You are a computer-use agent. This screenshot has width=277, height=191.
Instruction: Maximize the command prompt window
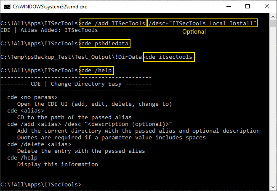point(247,6)
